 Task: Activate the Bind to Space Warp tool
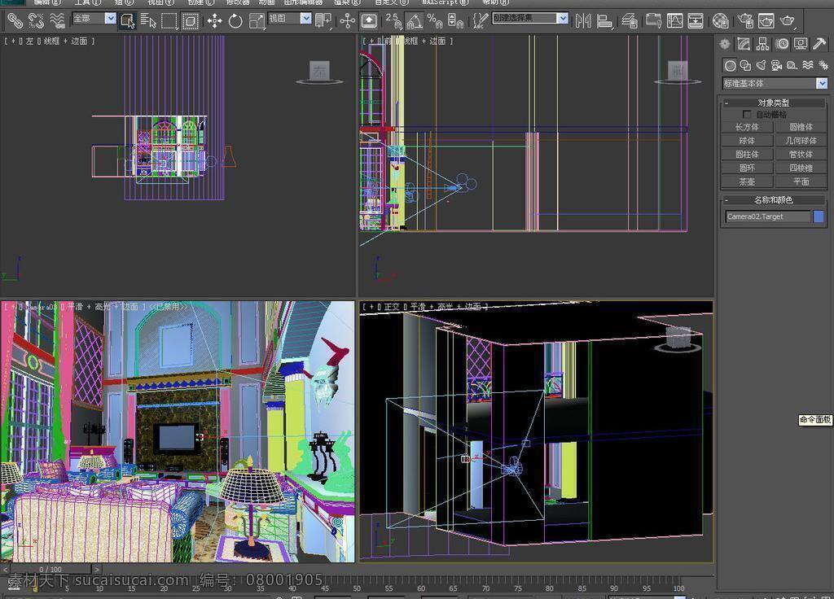(x=57, y=20)
